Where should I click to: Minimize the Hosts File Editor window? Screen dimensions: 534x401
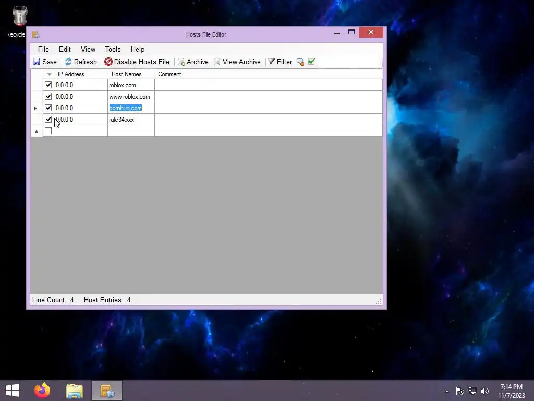337,33
